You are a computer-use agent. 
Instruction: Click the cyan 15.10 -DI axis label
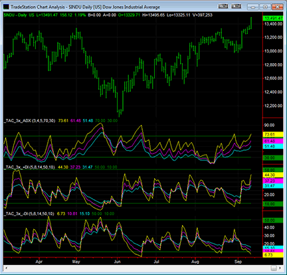(x=273, y=248)
